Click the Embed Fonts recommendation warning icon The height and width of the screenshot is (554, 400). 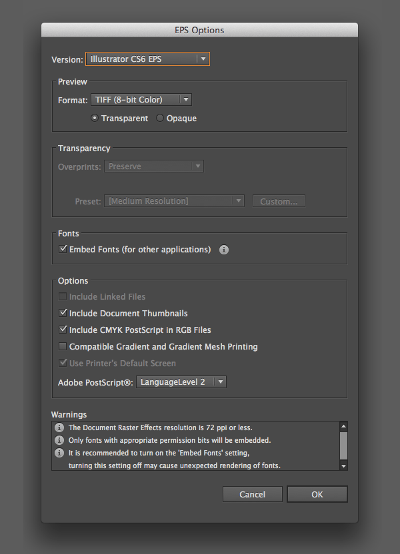tap(59, 453)
